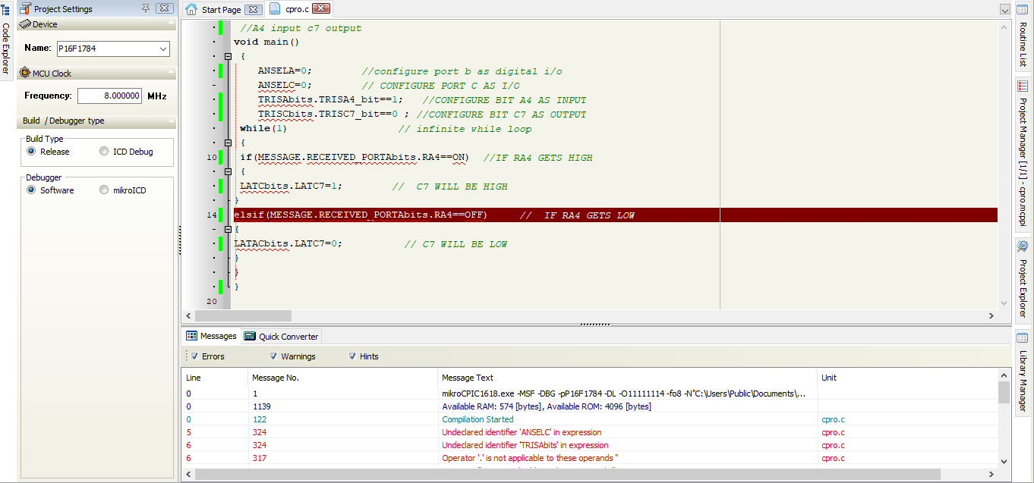Toggle the Hints filter checkbox

click(x=353, y=356)
